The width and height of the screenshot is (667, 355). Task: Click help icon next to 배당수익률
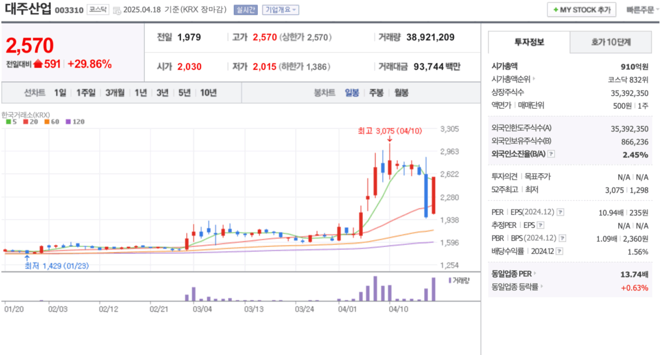[560, 251]
